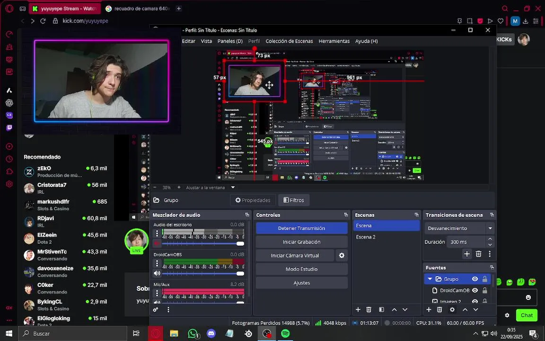Viewport: 545px width, 341px height.
Task: Move selected source down in Fuentes
Action: (x=476, y=310)
